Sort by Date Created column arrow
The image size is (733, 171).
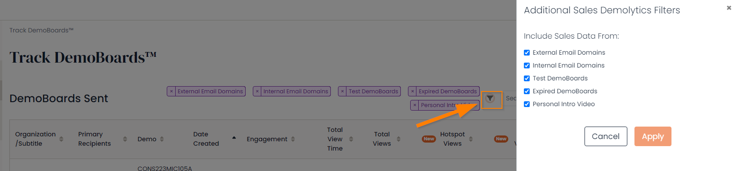234,138
